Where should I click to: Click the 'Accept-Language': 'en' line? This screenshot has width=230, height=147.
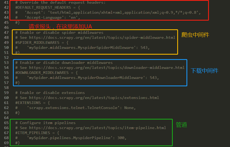[x=48, y=18]
